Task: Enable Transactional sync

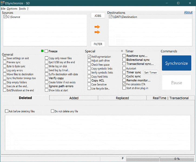Action: click(x=124, y=64)
